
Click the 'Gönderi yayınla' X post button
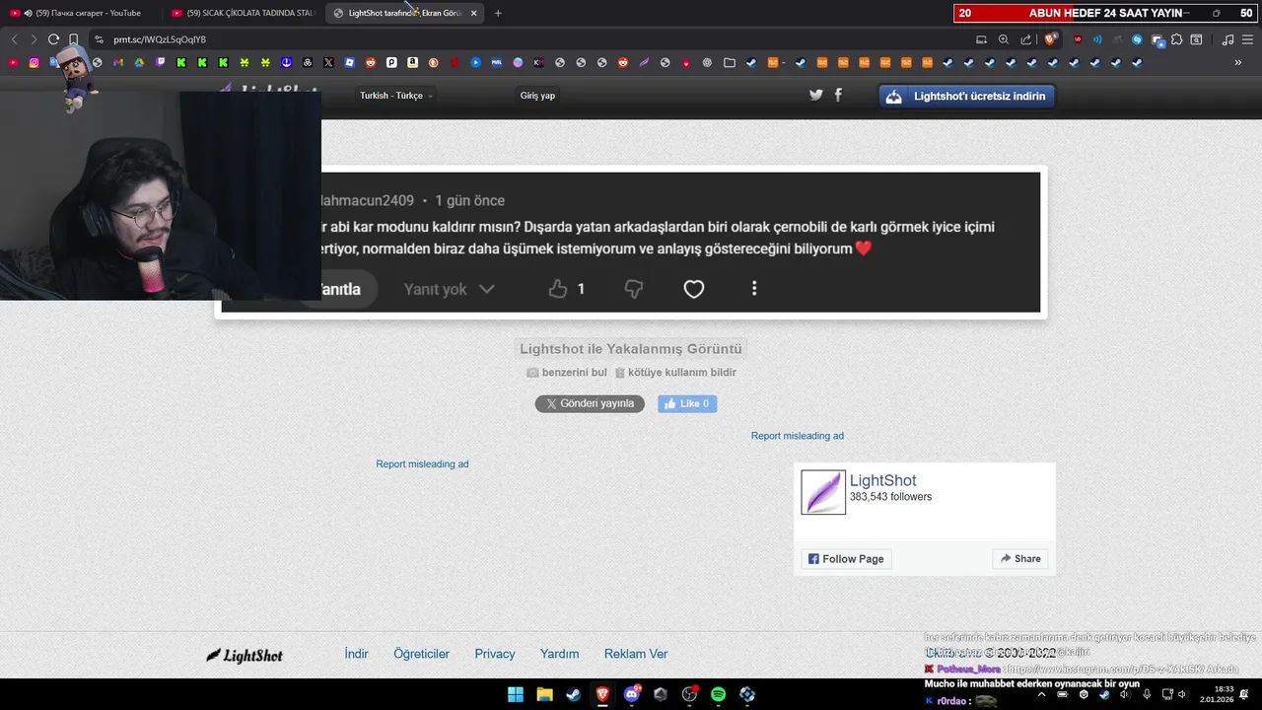pos(590,403)
